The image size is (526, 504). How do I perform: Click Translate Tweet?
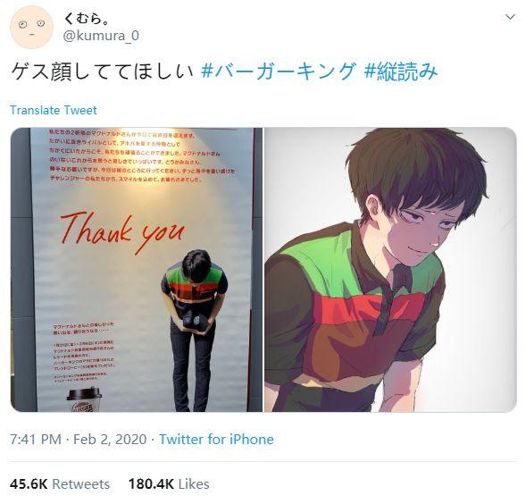click(x=54, y=110)
